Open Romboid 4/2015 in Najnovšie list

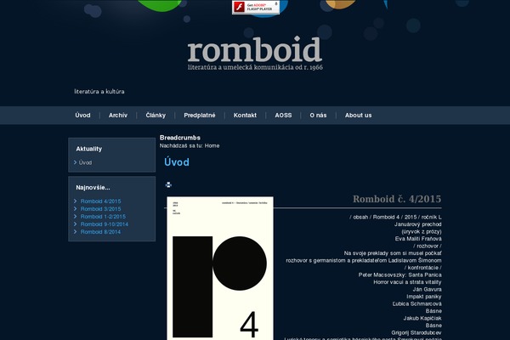(x=100, y=201)
